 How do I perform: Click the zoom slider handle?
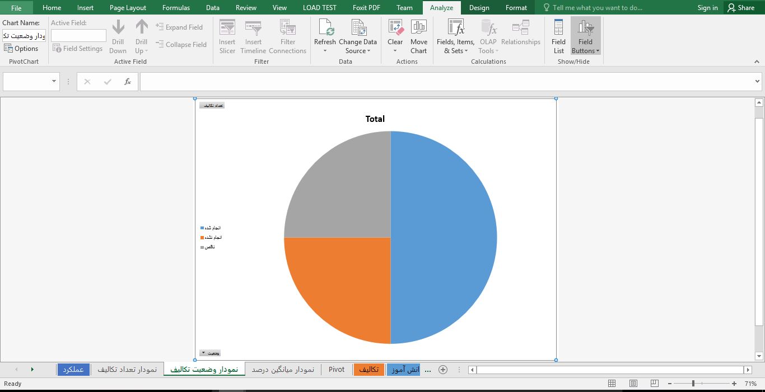click(693, 384)
